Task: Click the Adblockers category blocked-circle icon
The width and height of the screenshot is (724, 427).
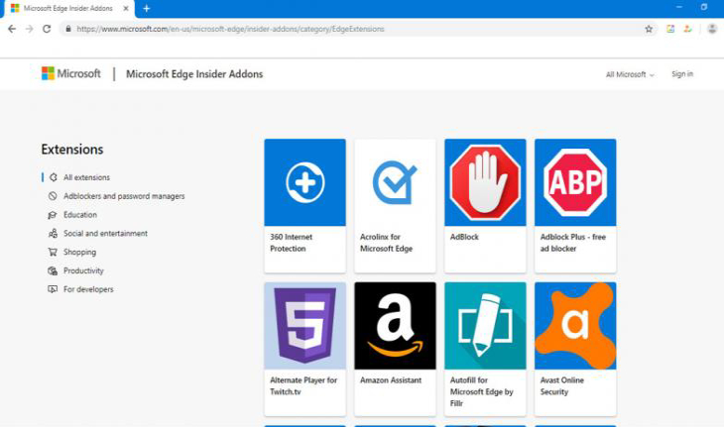Action: pos(53,196)
